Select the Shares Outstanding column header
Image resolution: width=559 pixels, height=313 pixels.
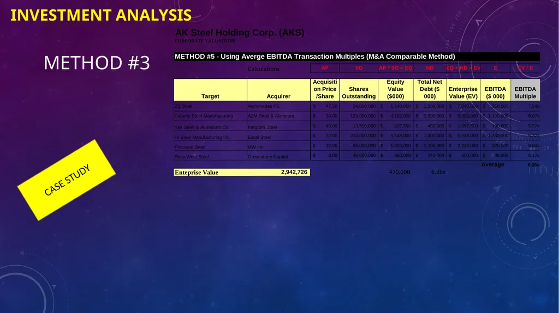pos(359,90)
